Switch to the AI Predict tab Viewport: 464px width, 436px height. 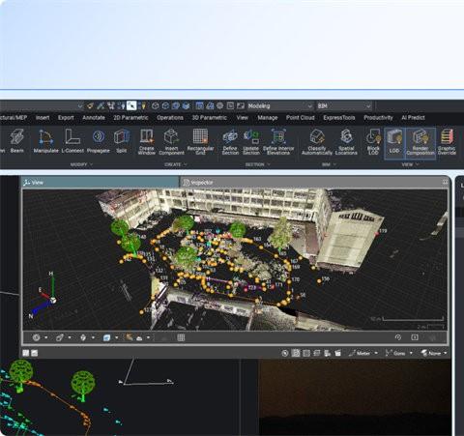pos(413,118)
